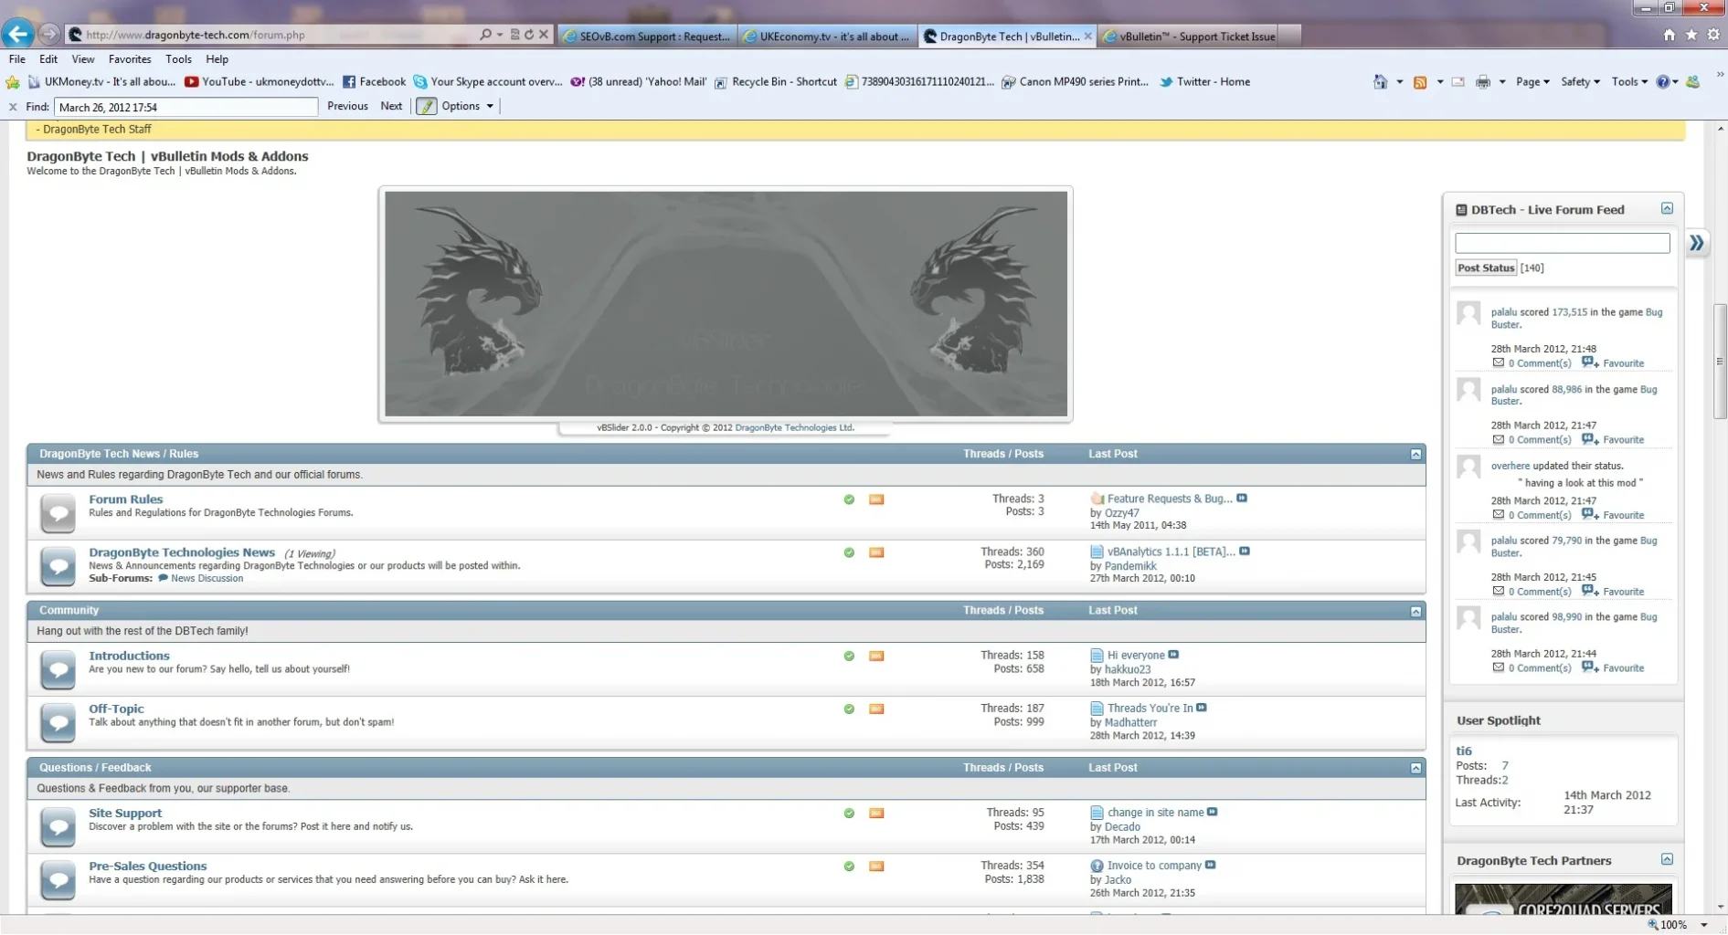Image resolution: width=1728 pixels, height=935 pixels.
Task: Open the File menu
Action: point(17,59)
